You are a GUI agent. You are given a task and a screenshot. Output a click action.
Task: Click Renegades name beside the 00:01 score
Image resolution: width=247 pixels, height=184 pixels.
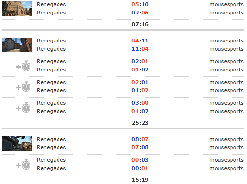51,168
